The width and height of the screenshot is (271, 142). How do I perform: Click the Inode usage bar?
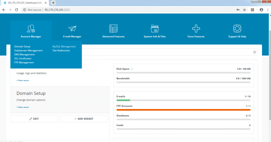pos(184,129)
